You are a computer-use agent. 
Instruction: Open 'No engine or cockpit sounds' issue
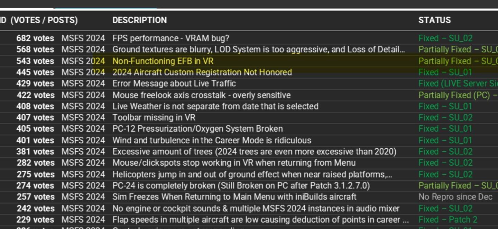(256, 209)
